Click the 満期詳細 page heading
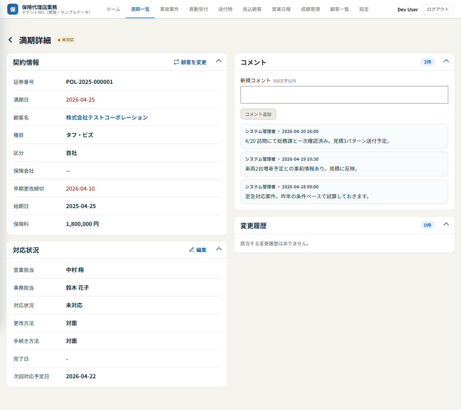This screenshot has width=461, height=410. coord(35,40)
